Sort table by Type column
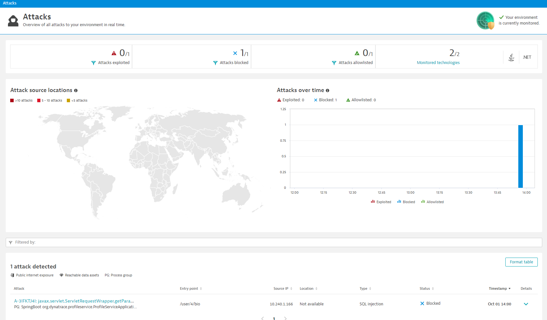This screenshot has width=547, height=320. [x=365, y=288]
